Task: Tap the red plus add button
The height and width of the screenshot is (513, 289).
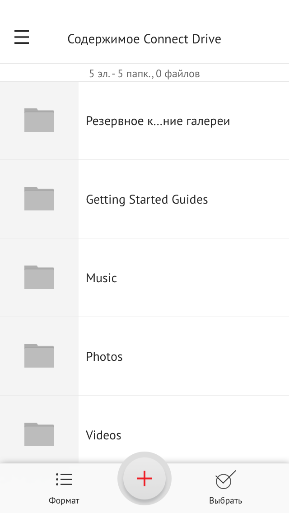Action: [144, 479]
